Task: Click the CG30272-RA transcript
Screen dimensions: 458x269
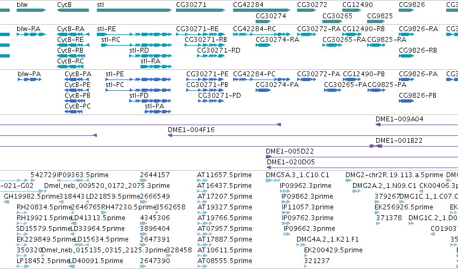Action: pyautogui.click(x=306, y=34)
